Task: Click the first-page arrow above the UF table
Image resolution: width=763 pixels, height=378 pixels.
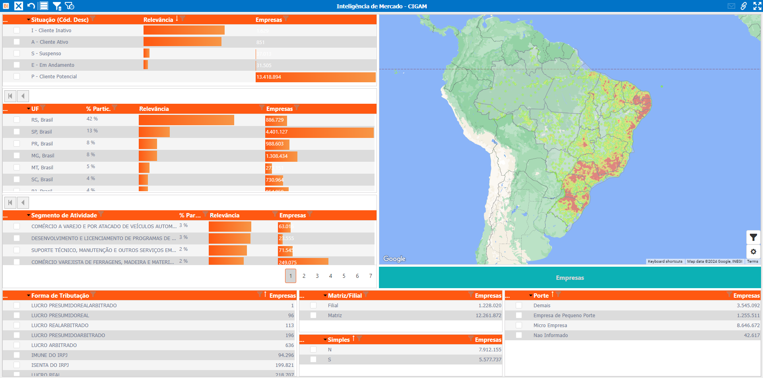Action: pyautogui.click(x=10, y=96)
